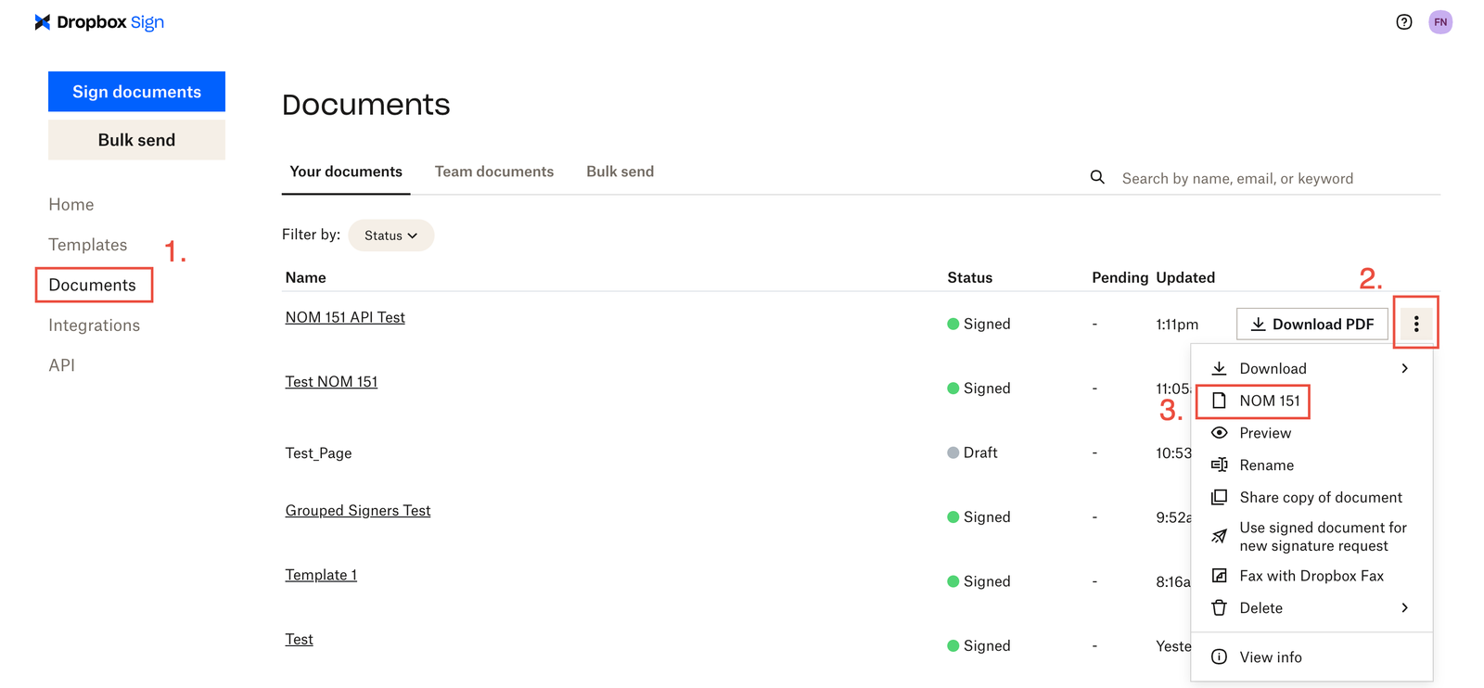Open Templates in the sidebar
The image size is (1484, 688).
click(88, 245)
